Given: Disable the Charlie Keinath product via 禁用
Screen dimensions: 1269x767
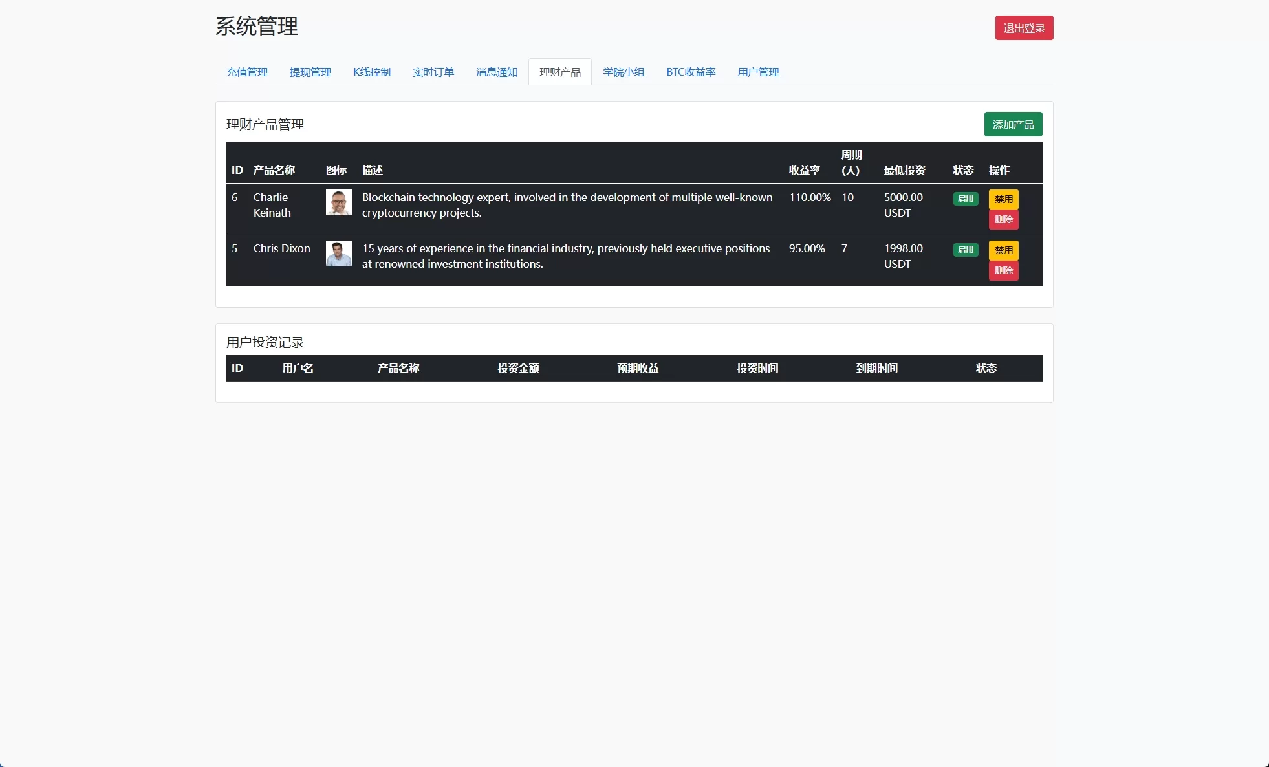Looking at the screenshot, I should pyautogui.click(x=1003, y=199).
